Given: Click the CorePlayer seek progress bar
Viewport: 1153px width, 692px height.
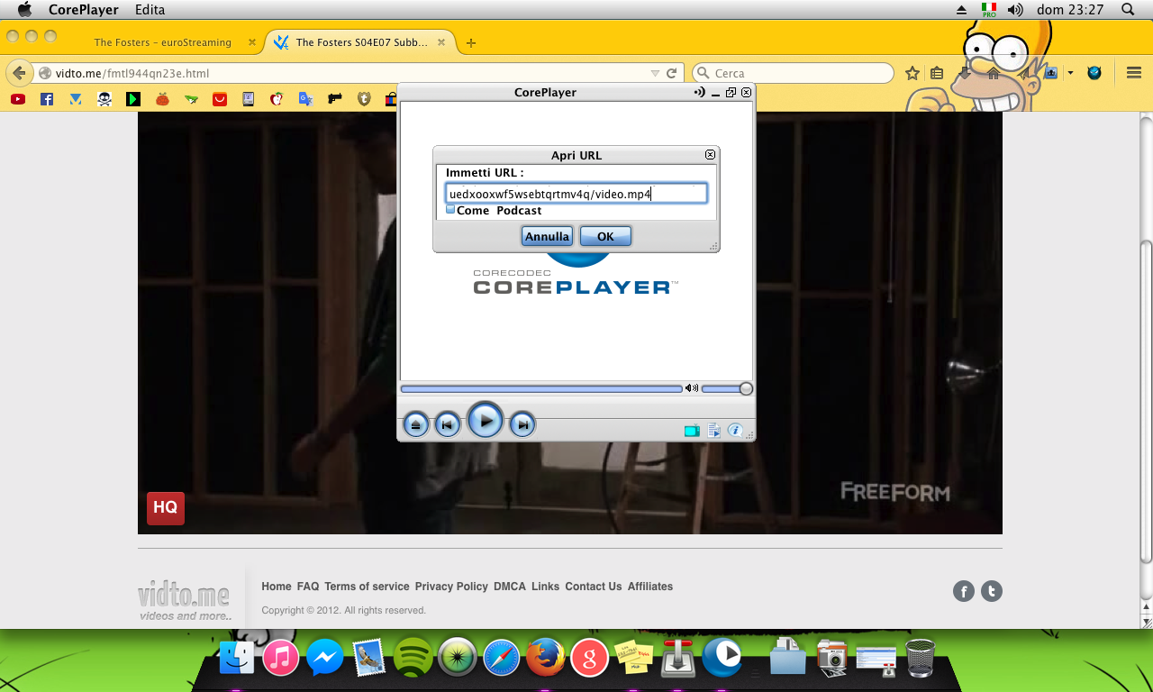Looking at the screenshot, I should [541, 388].
